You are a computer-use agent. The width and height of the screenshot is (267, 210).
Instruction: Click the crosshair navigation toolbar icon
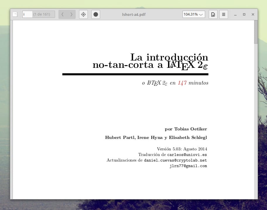(x=83, y=14)
